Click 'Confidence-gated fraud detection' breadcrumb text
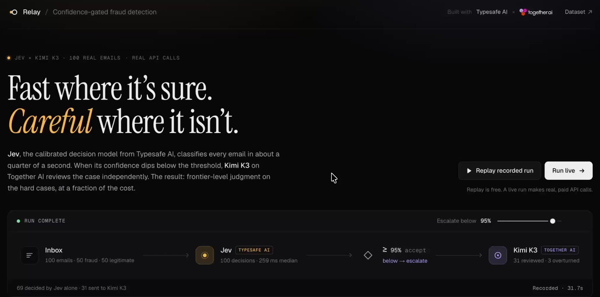 point(105,12)
